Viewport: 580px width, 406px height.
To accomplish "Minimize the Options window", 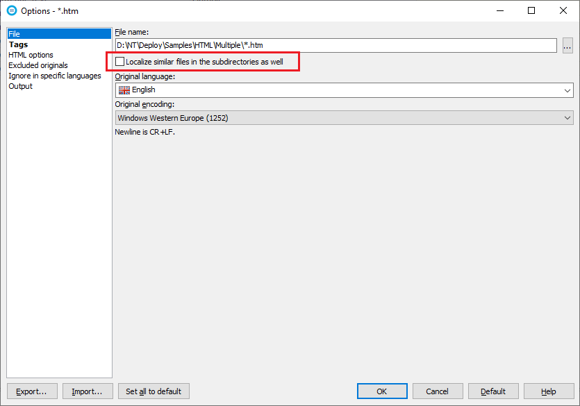I will [x=500, y=10].
